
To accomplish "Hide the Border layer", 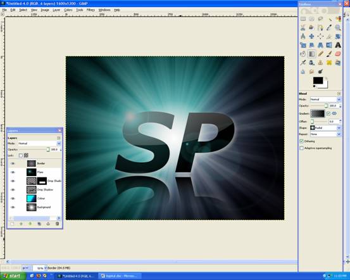I will click(x=13, y=163).
